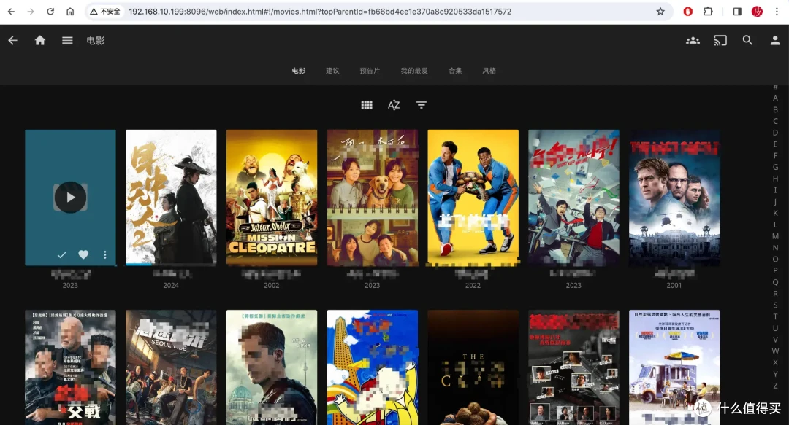
Task: Jump to letter A in index
Action: [x=775, y=98]
